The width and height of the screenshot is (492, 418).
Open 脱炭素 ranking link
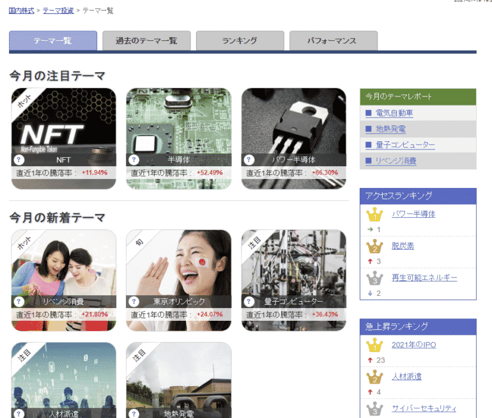403,246
